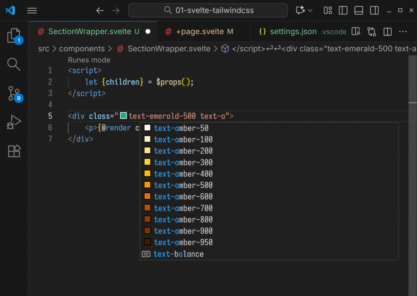
Task: Open the Search view in activity bar
Action: point(14,64)
